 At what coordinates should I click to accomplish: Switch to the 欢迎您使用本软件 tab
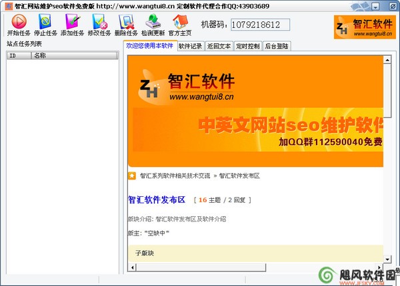tap(150, 46)
